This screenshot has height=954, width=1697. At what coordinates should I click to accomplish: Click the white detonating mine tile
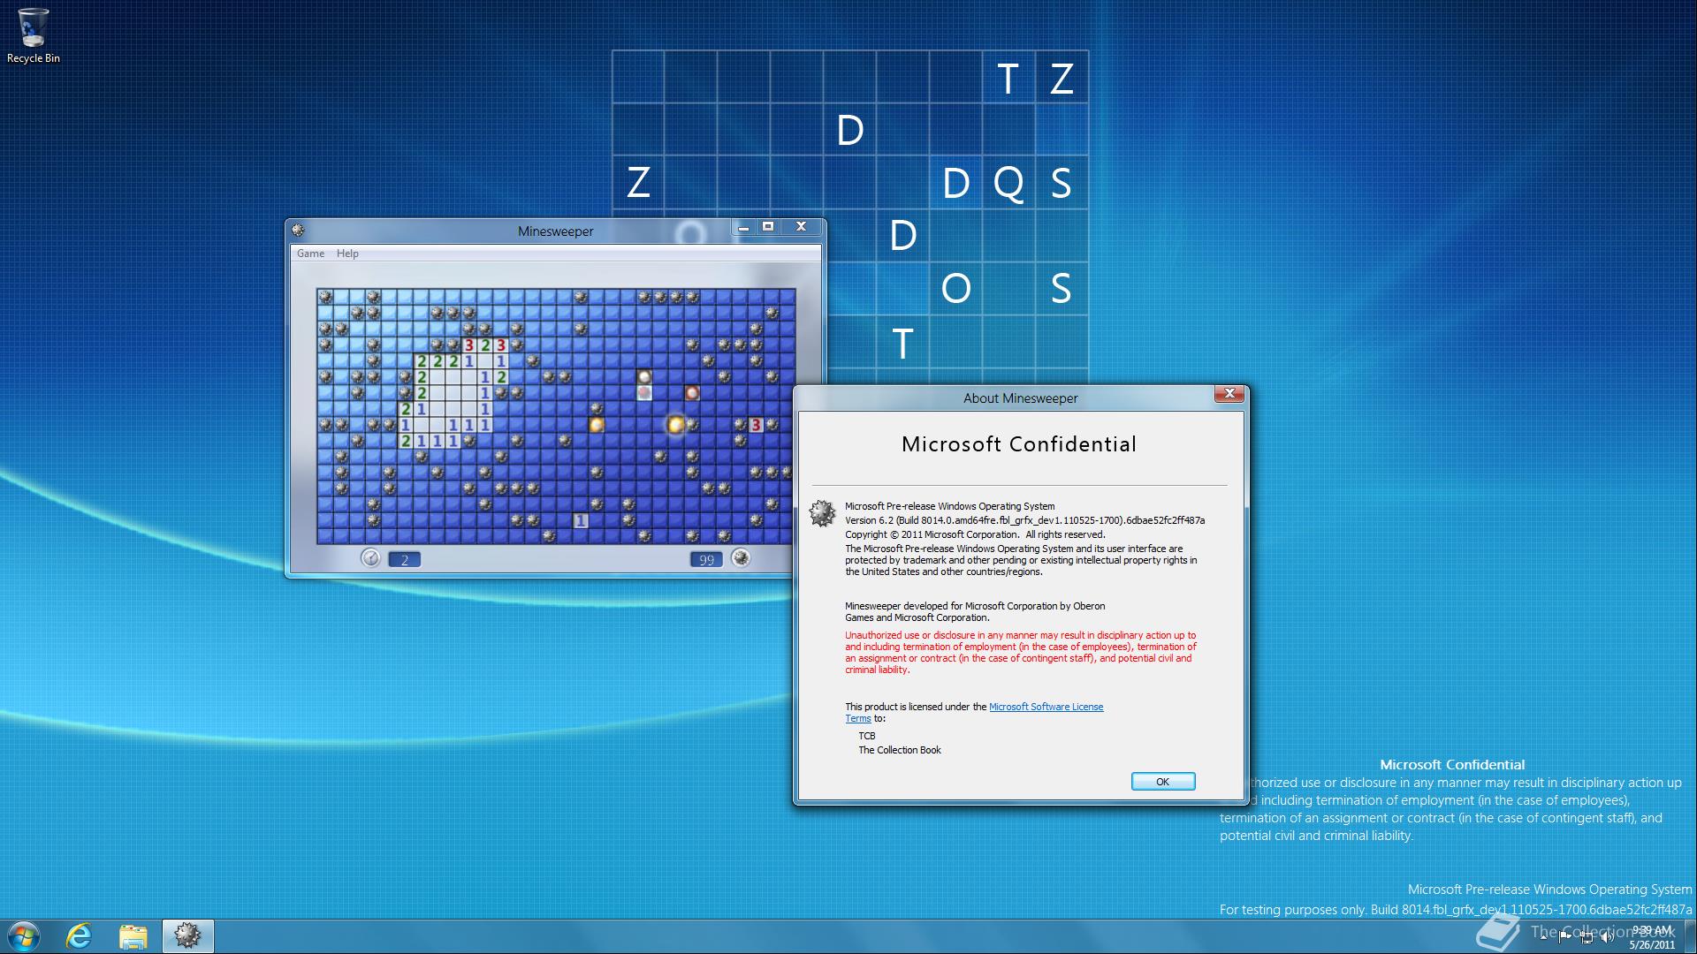(x=644, y=377)
